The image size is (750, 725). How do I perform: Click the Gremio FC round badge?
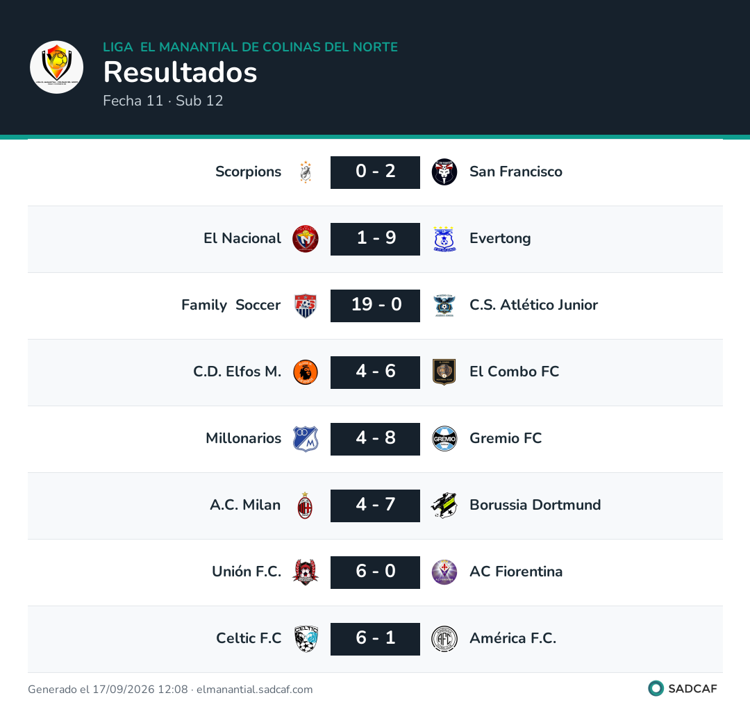[444, 439]
